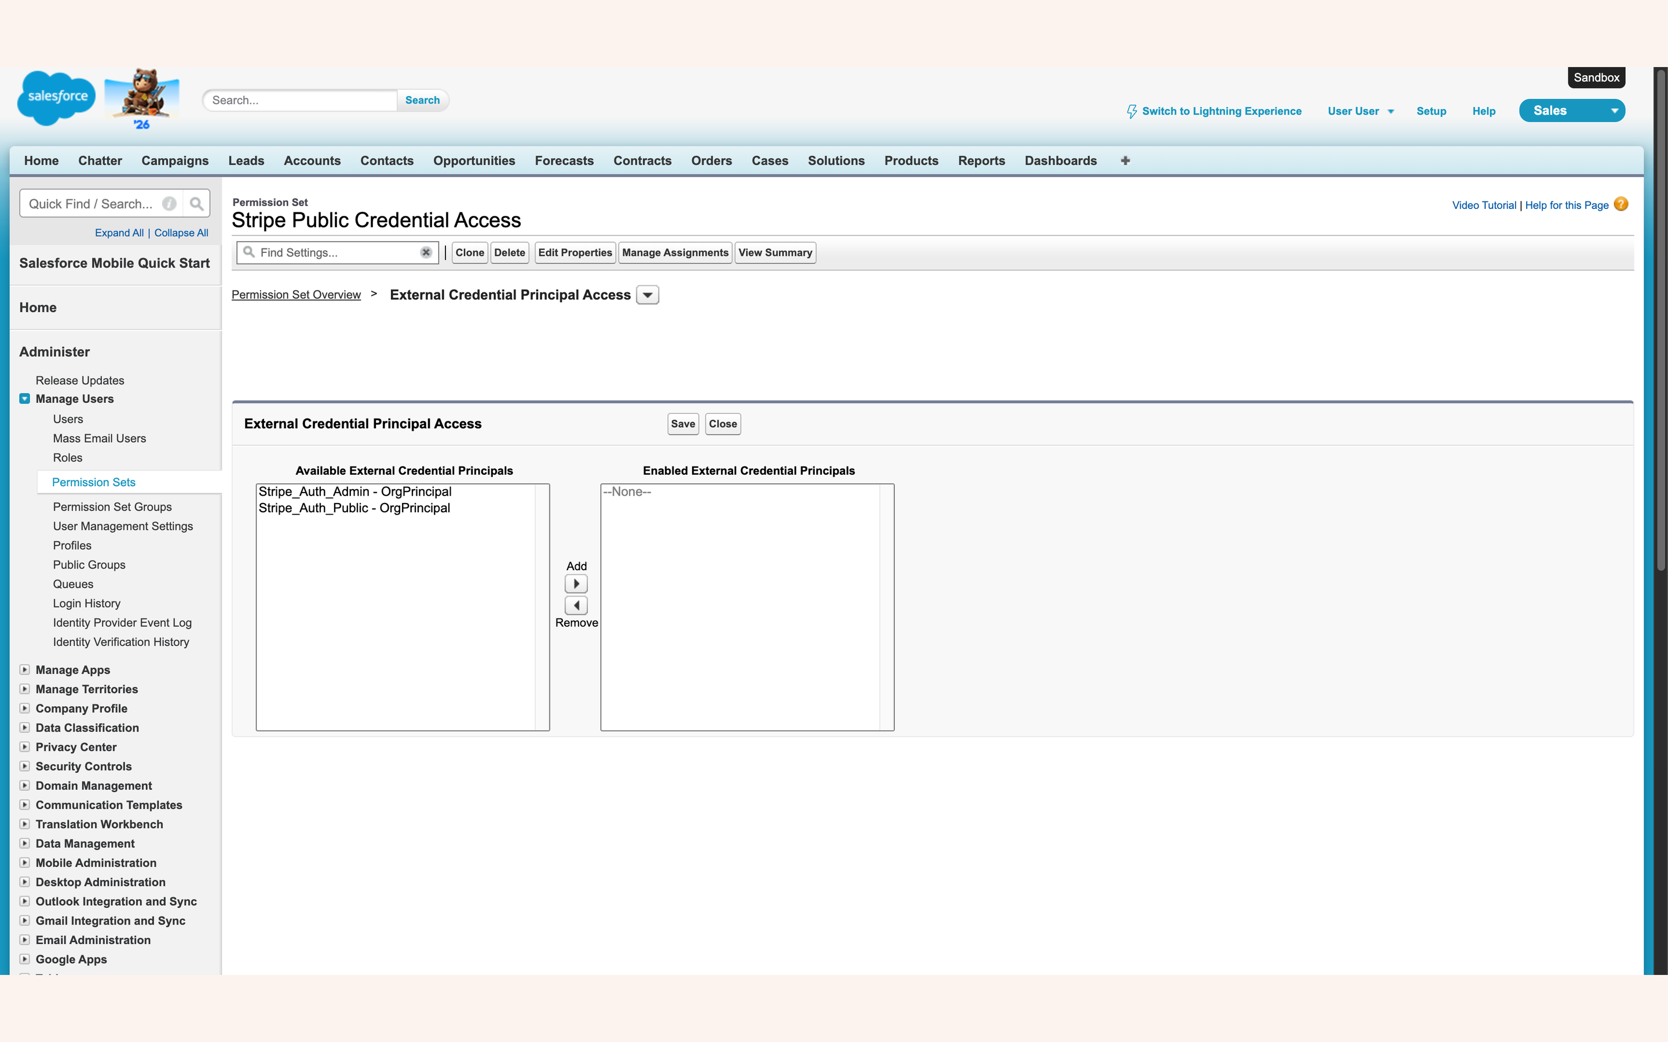The height and width of the screenshot is (1042, 1668).
Task: Open the Campaigns tab
Action: 175,160
